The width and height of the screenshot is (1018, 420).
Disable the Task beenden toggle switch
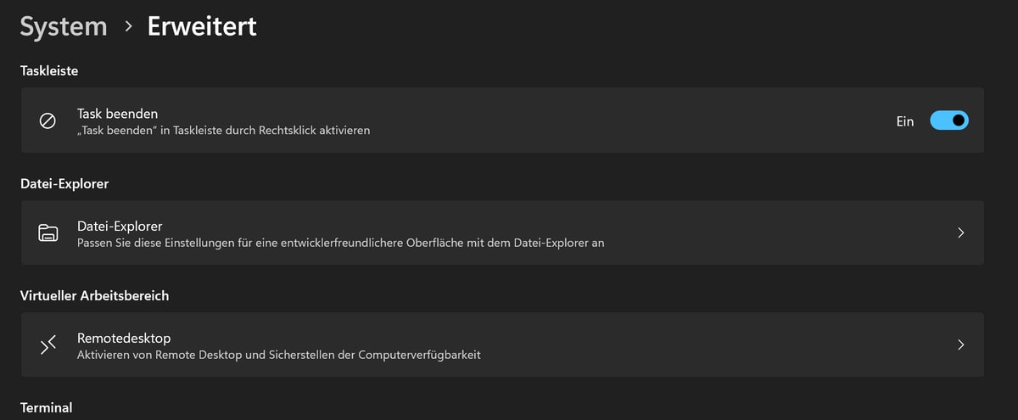[949, 120]
